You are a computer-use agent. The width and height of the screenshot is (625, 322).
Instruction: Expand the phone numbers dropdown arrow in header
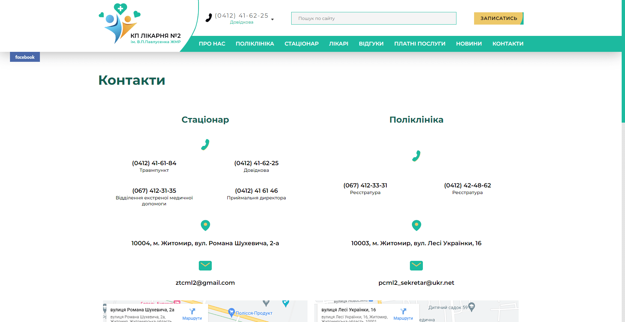click(273, 20)
